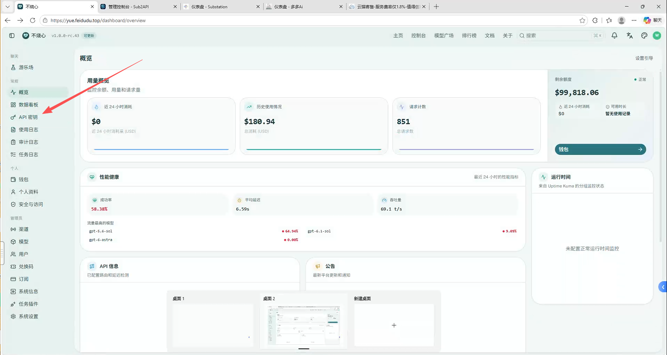The height and width of the screenshot is (355, 667).
Task: Toggle the sidebar collapse icon
Action: pyautogui.click(x=12, y=36)
